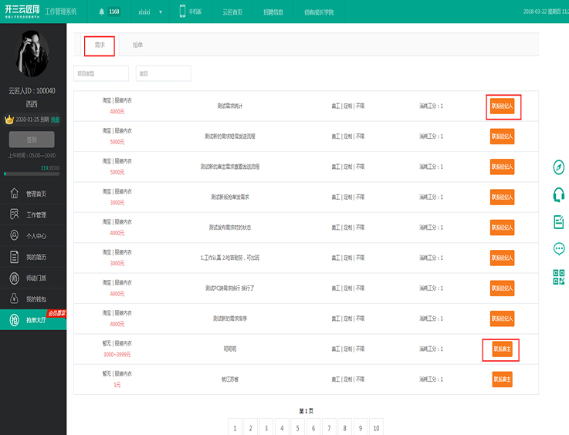This screenshot has width=569, height=435.
Task: Click the 会员尊享 red ribbon badge
Action: tap(56, 313)
